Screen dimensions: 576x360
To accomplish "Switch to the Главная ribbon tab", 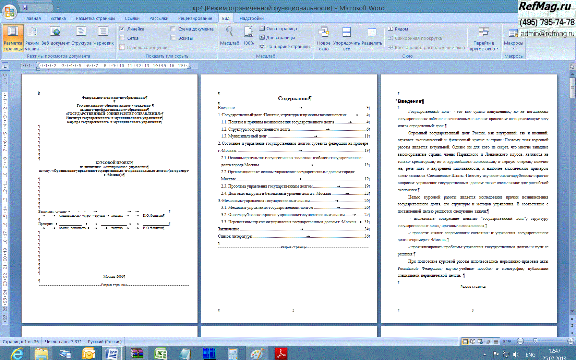I will click(33, 19).
